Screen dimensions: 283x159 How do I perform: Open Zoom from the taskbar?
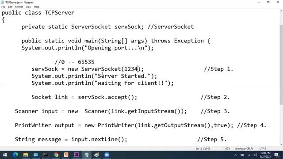click(x=107, y=155)
